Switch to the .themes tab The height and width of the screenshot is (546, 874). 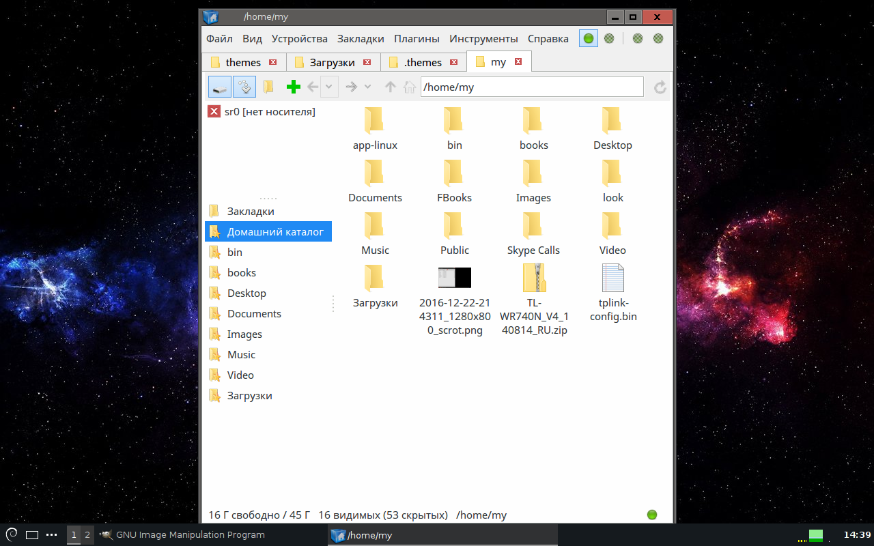(x=423, y=62)
